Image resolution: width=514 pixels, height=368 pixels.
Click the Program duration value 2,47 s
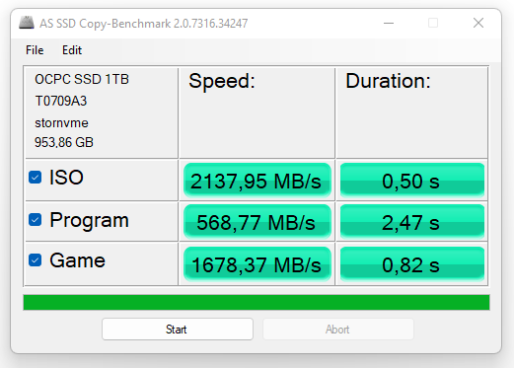(412, 222)
